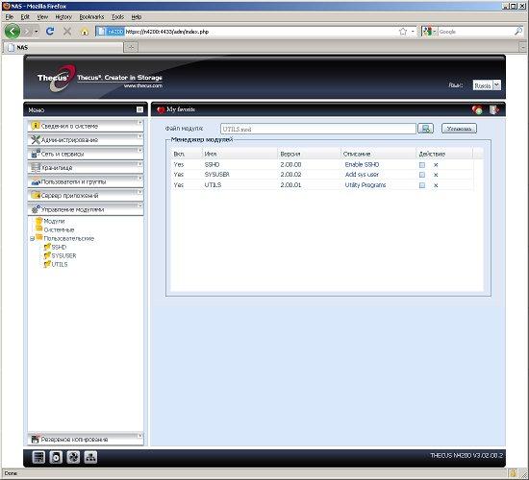
Task: Click the RAID status icon in bottom bar
Action: click(x=38, y=457)
